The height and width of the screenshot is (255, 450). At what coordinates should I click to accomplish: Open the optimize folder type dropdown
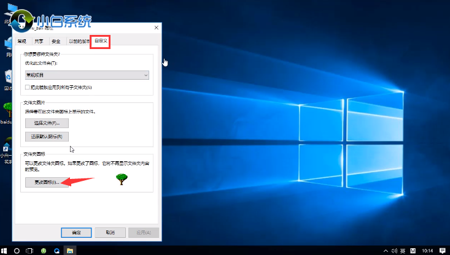coord(87,75)
